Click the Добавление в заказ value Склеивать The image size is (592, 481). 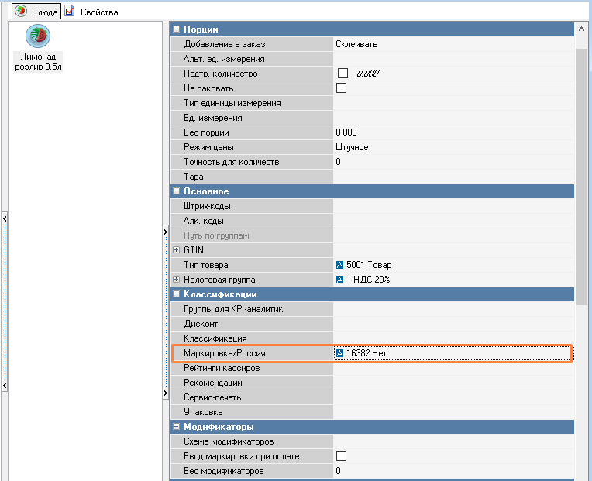356,44
